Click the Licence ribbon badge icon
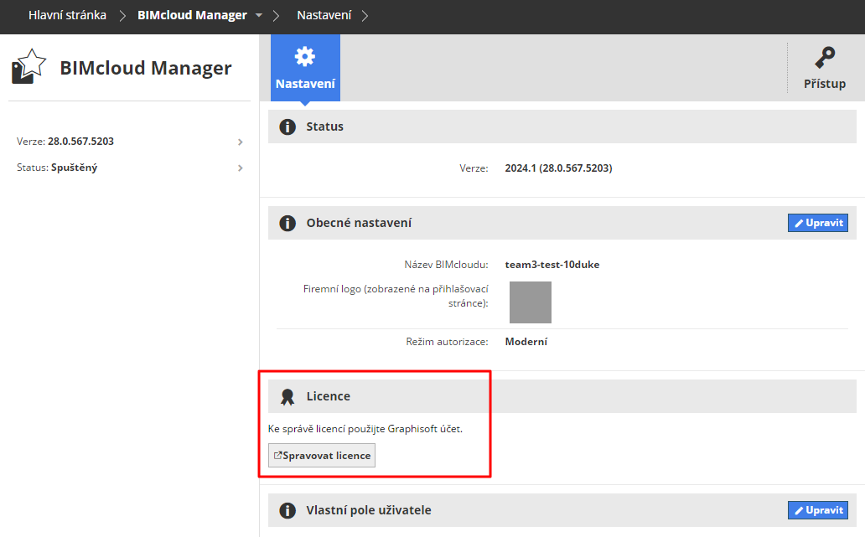The image size is (865, 537). click(287, 396)
